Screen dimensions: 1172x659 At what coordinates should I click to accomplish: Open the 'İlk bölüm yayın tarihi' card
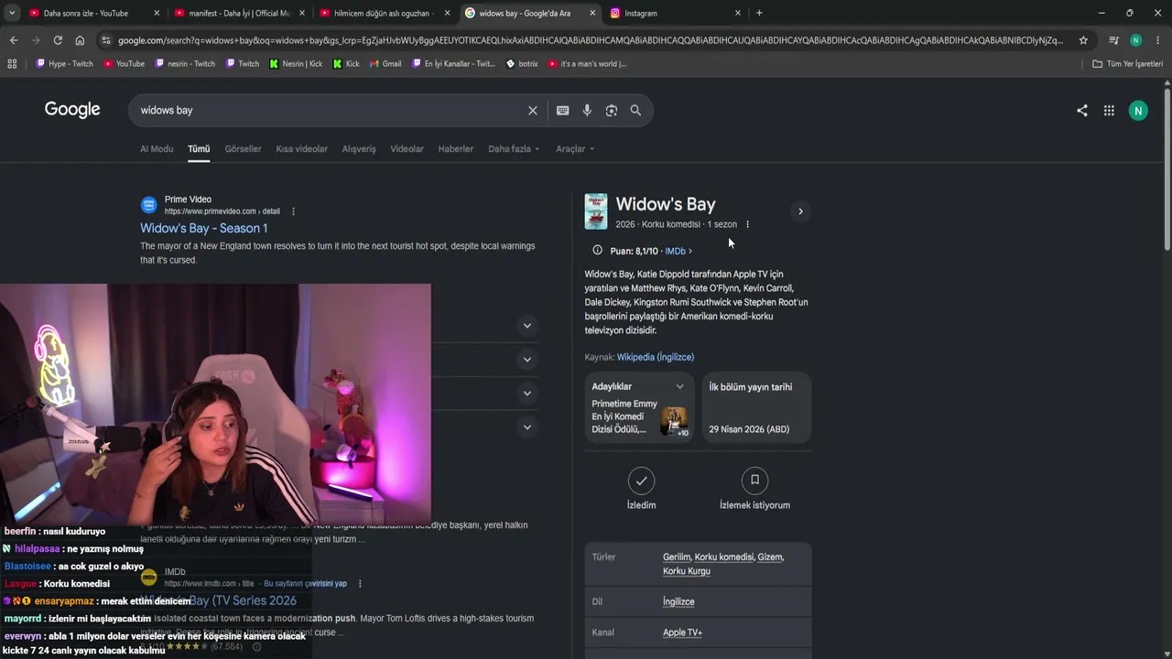[756, 407]
